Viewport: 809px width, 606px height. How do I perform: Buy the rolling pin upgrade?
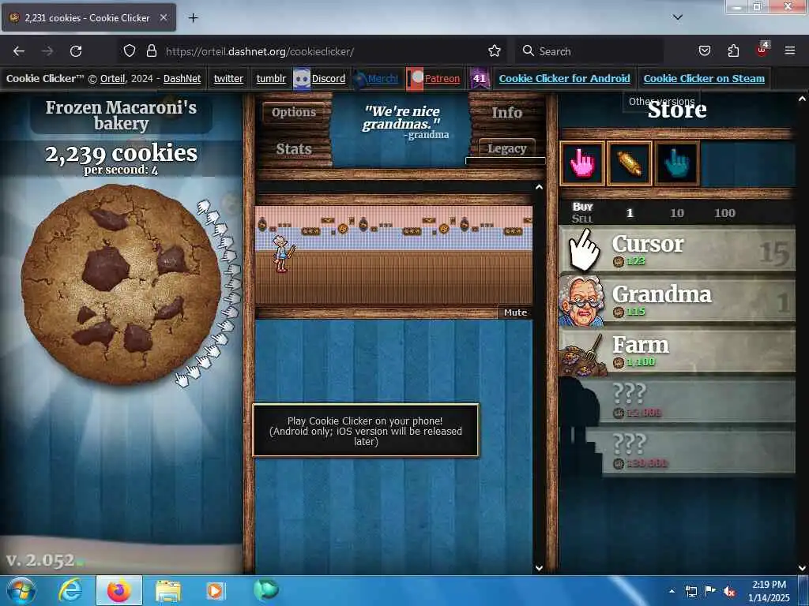(x=629, y=163)
